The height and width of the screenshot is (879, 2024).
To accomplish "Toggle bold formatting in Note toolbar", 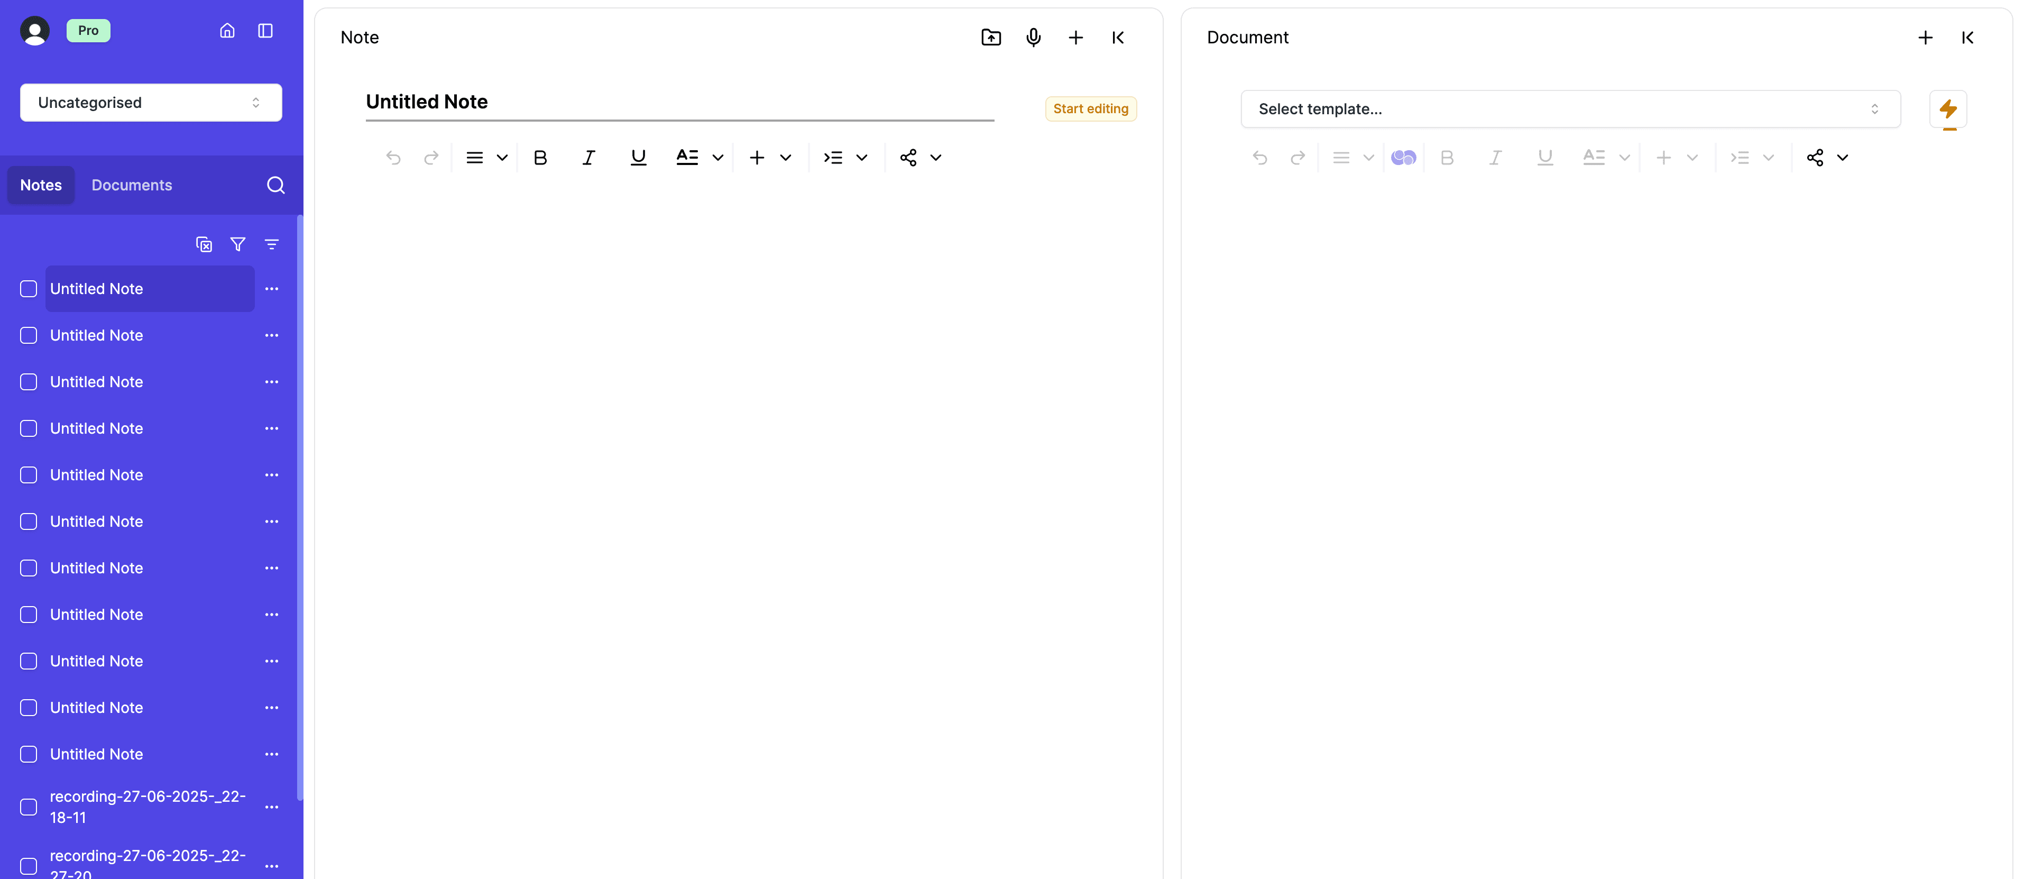I will point(540,158).
